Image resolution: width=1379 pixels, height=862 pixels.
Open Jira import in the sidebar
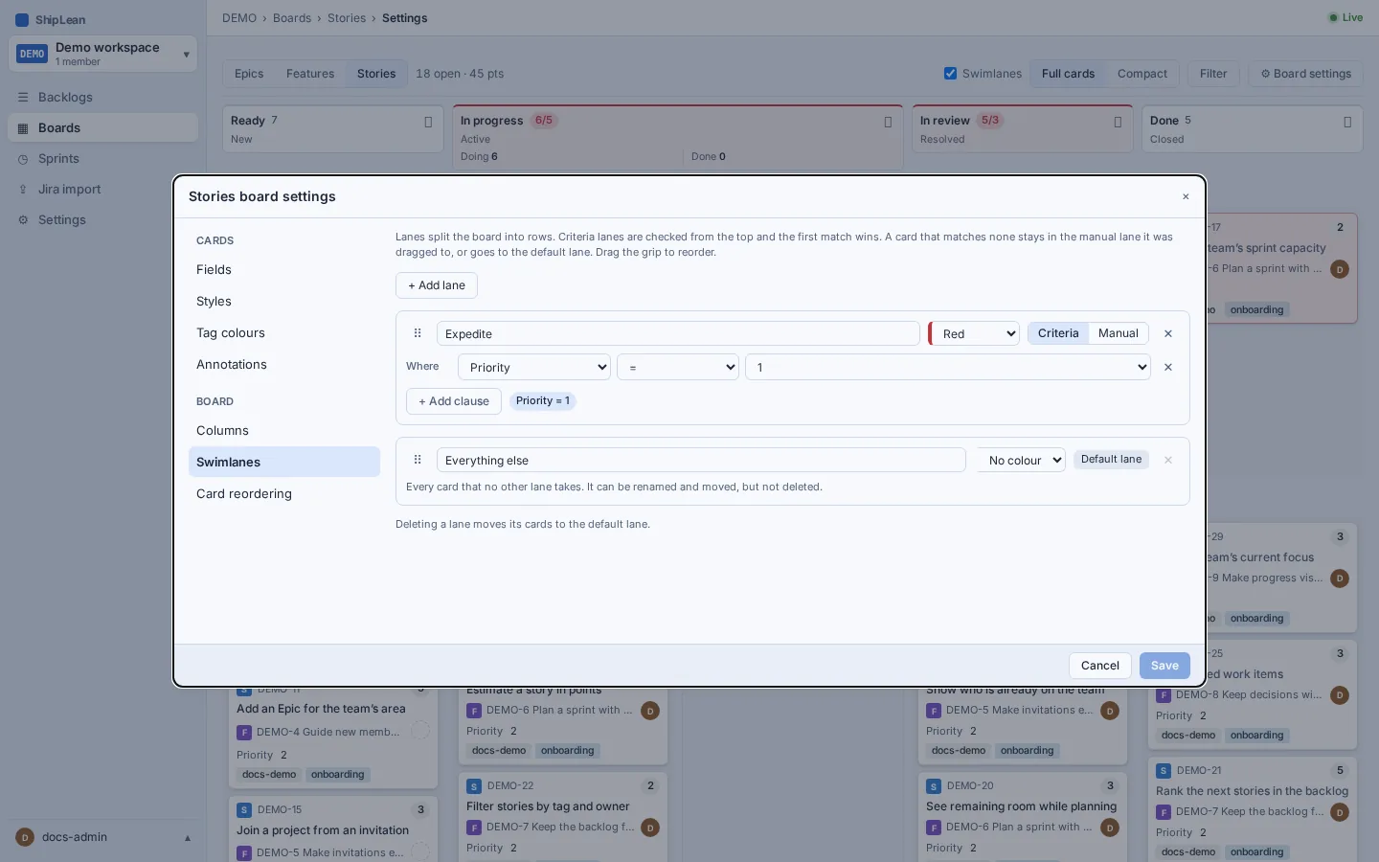tap(103, 189)
